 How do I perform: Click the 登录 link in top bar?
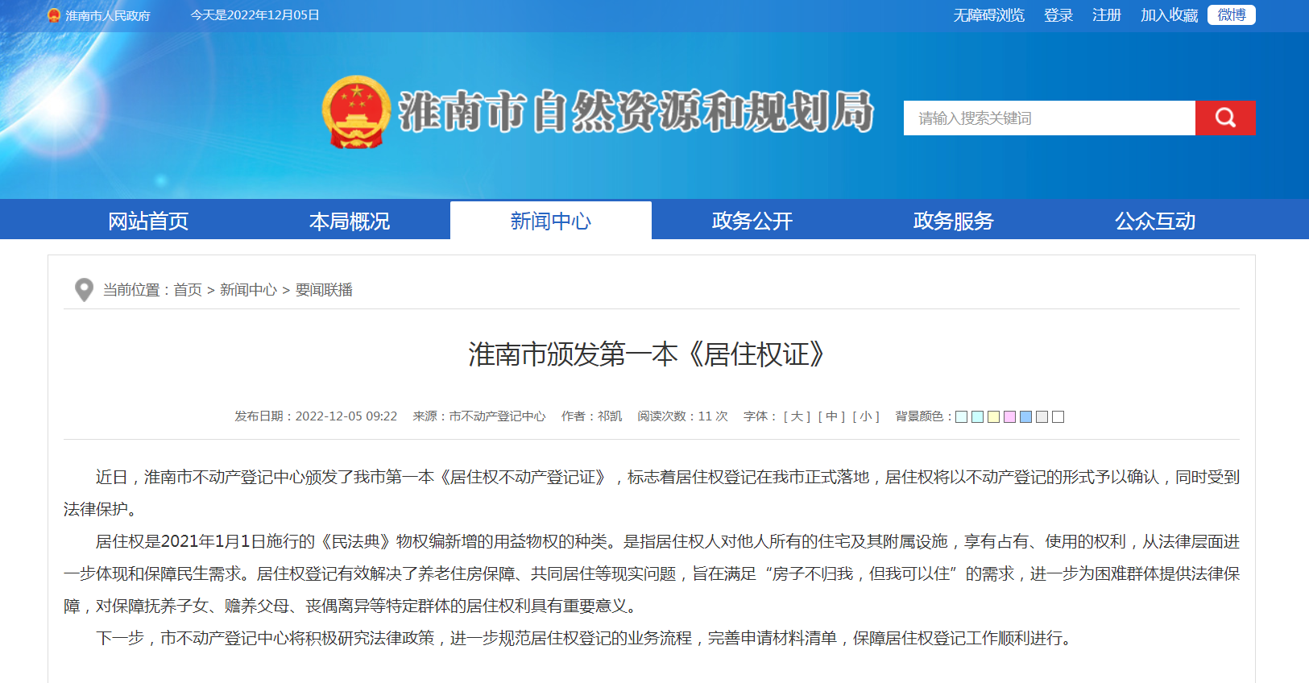[x=1058, y=15]
